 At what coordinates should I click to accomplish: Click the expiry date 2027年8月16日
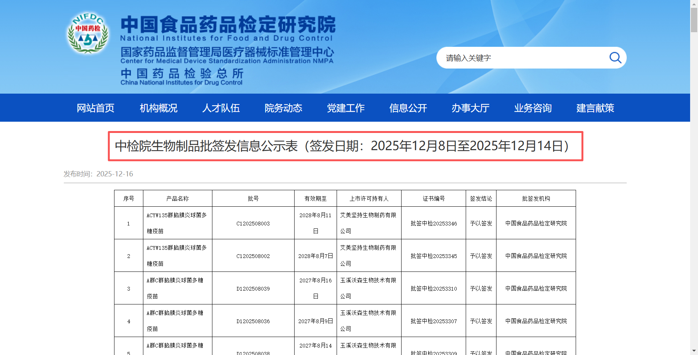click(x=316, y=288)
